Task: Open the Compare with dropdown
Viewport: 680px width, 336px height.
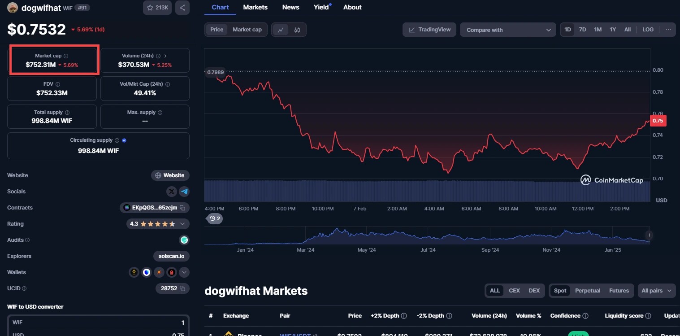Action: coord(508,30)
